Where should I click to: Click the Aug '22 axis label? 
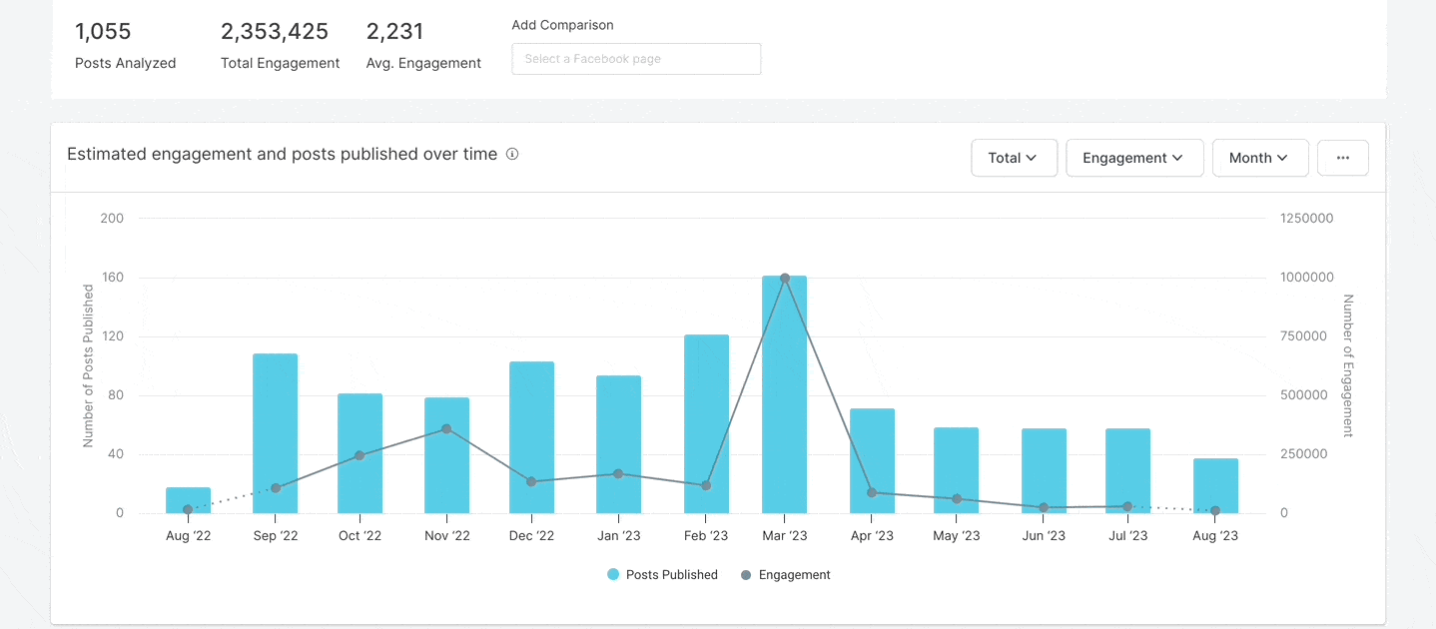[x=188, y=535]
